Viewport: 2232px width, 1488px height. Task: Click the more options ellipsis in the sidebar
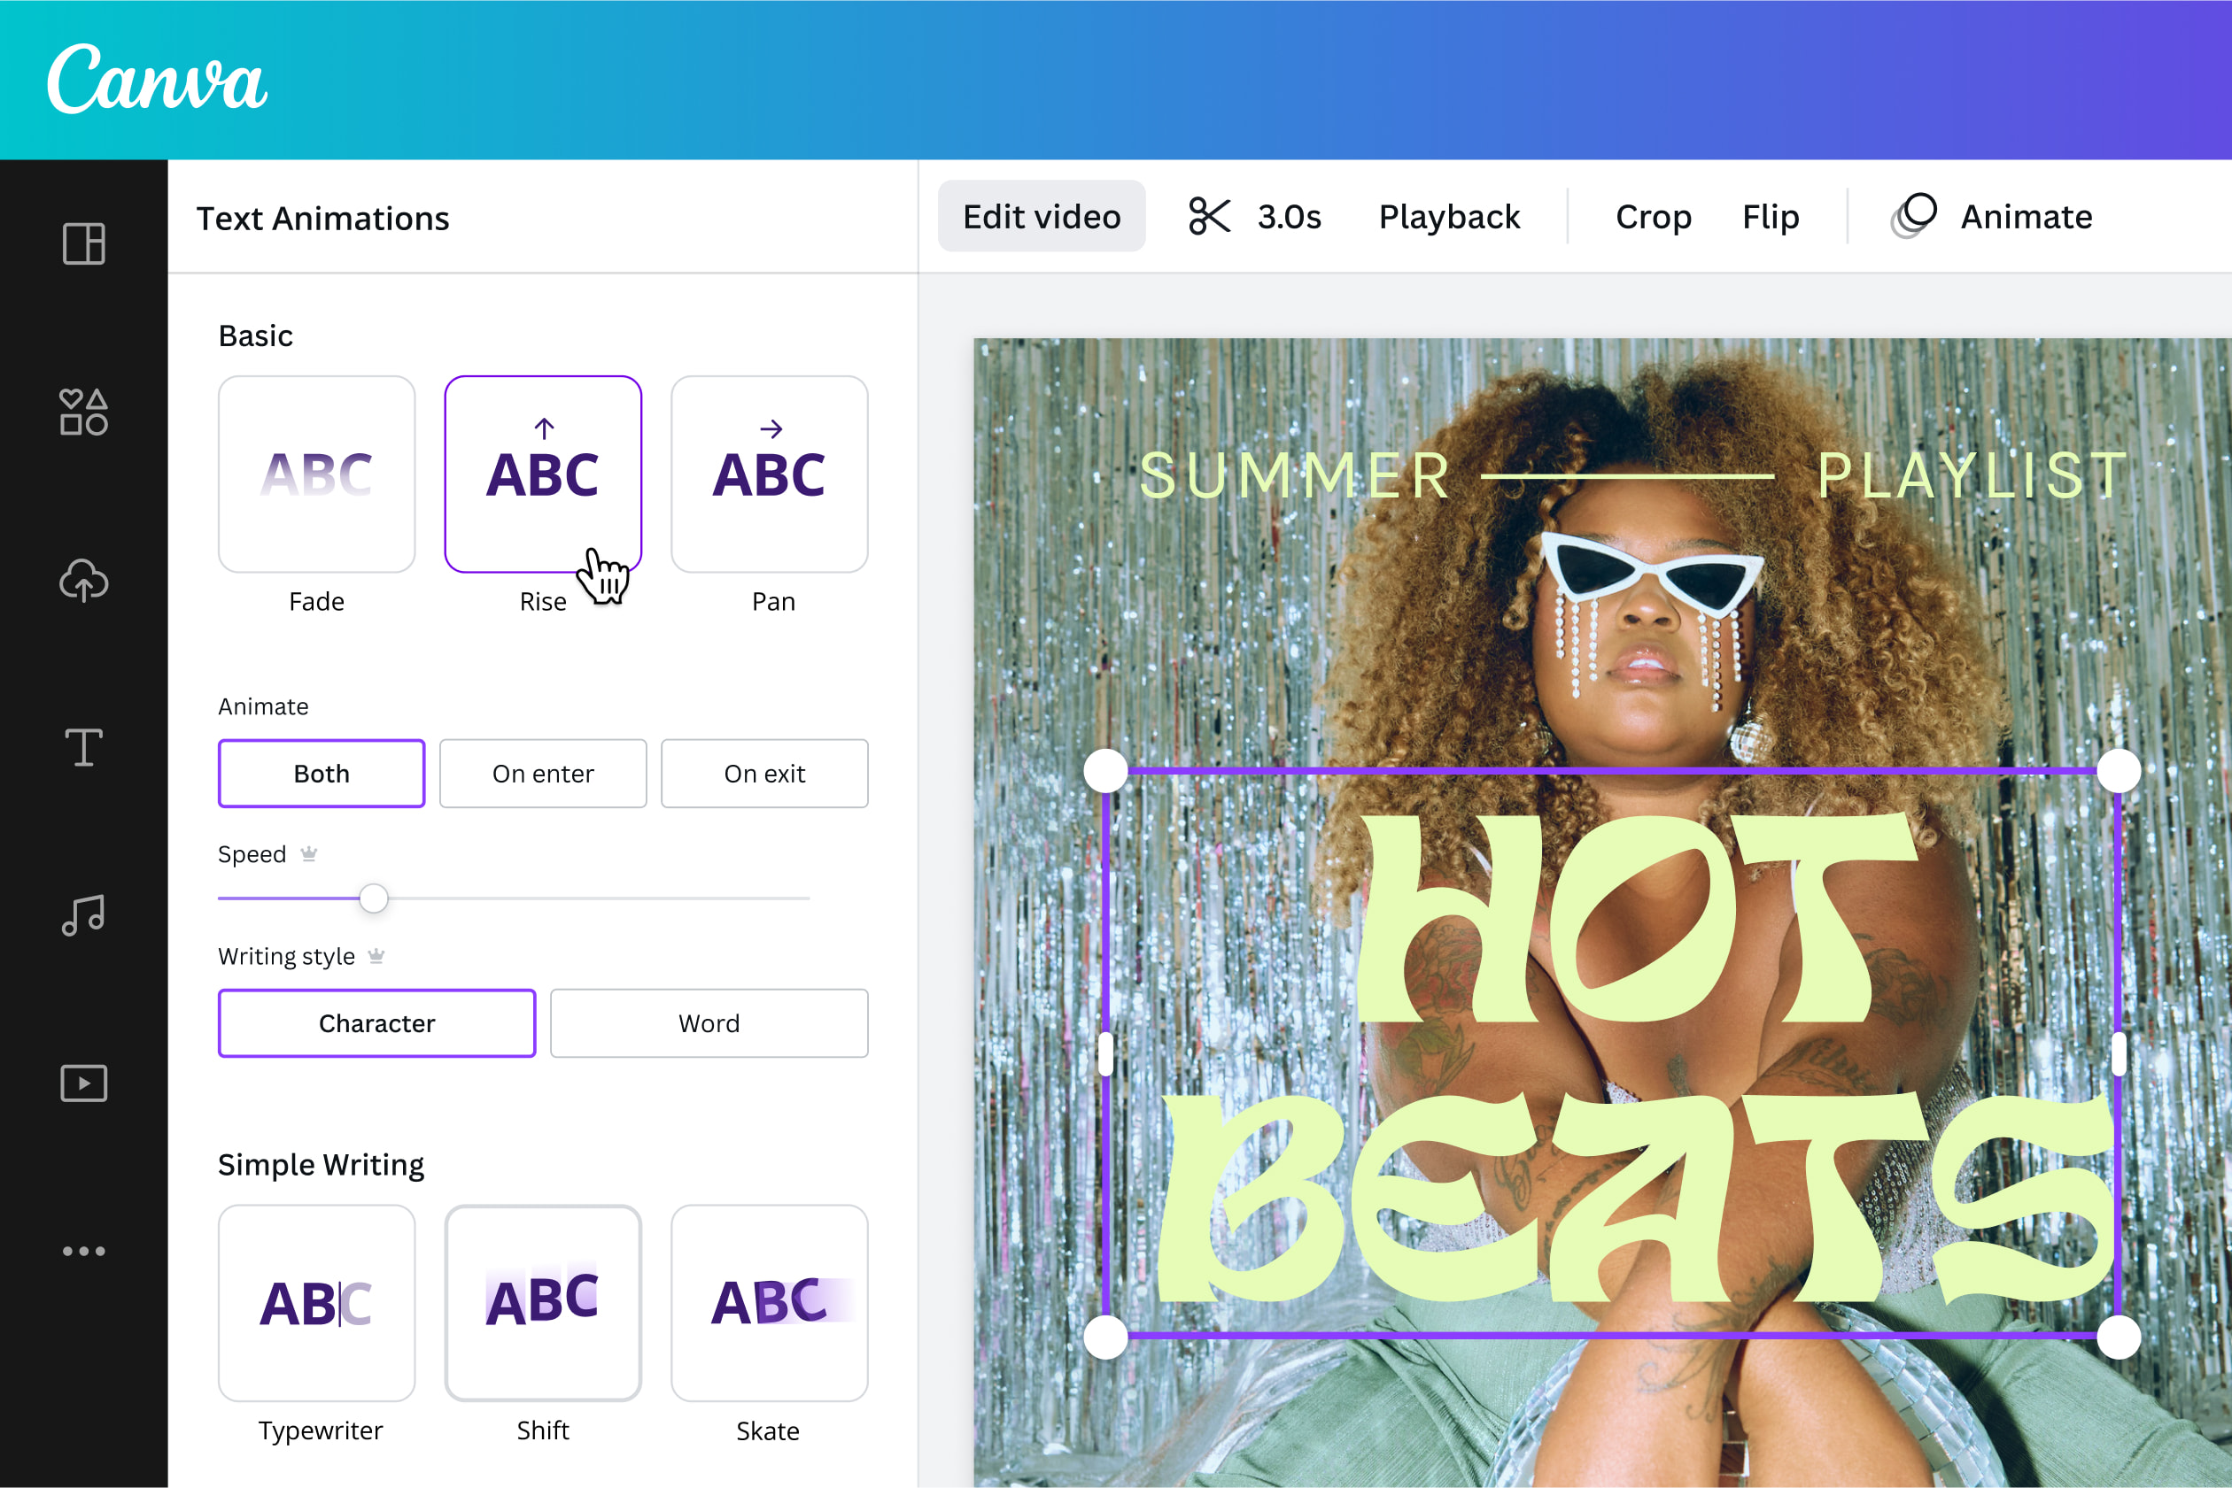(83, 1250)
